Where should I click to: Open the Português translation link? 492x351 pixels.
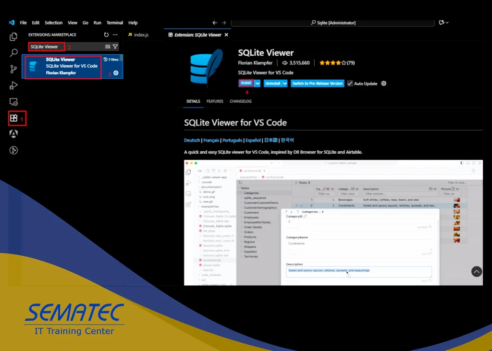[x=232, y=140]
